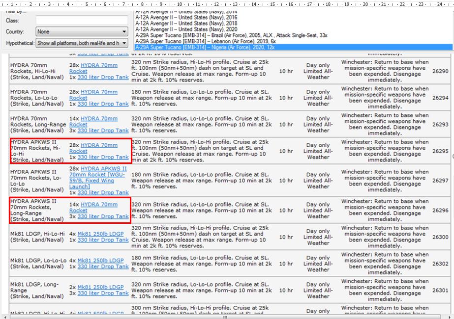Viewport: 454px width, 319px height.
Task: Click loadout ID 26297
Action: (440, 180)
